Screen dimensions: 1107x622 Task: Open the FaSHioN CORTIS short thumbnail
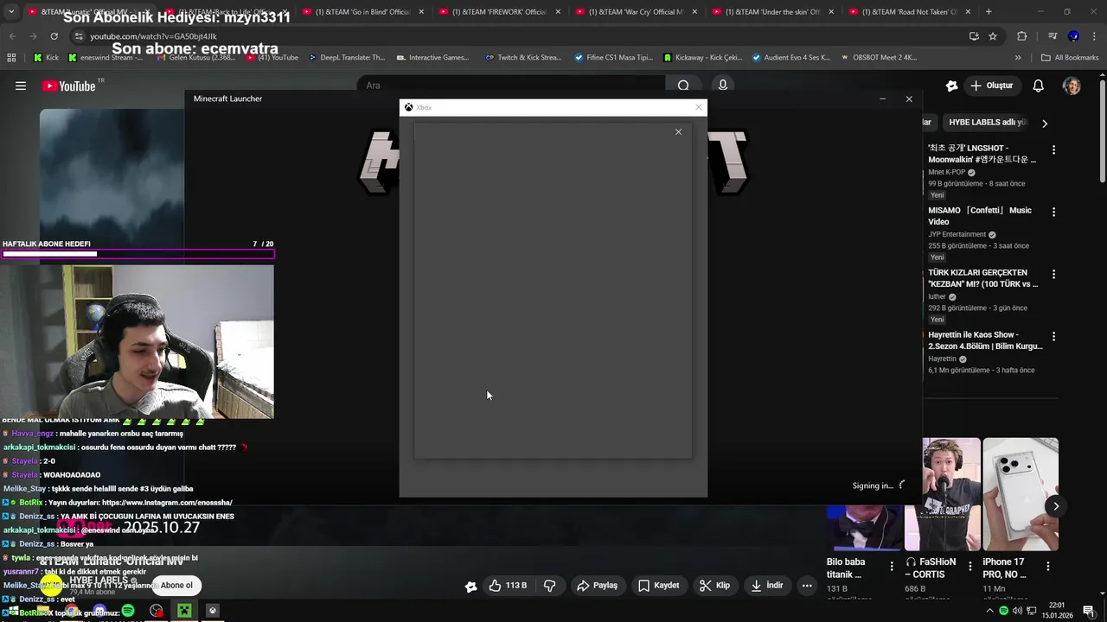click(943, 494)
